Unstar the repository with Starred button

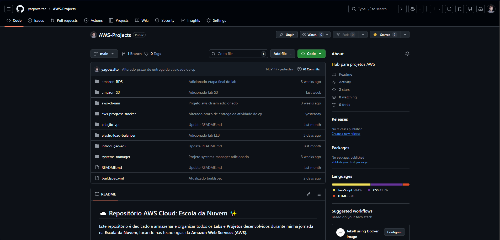tap(385, 35)
